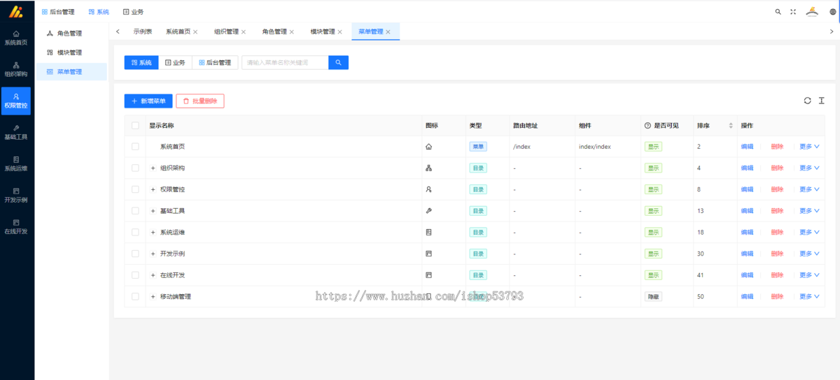Viewport: 840px width, 380px height.
Task: Expand the 组织架构 row
Action: pyautogui.click(x=153, y=168)
